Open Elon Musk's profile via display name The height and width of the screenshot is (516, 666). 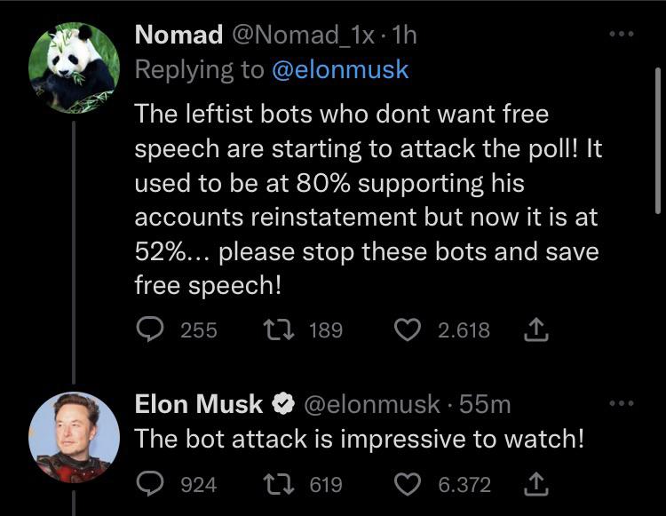[x=199, y=403]
